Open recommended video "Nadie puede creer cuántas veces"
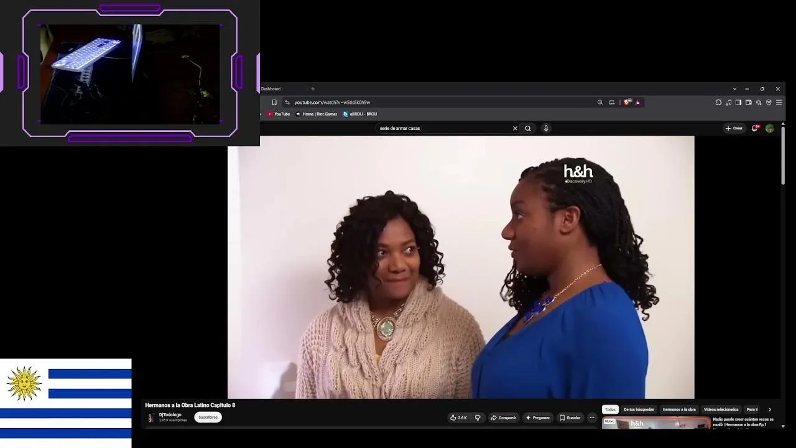 coord(743,422)
